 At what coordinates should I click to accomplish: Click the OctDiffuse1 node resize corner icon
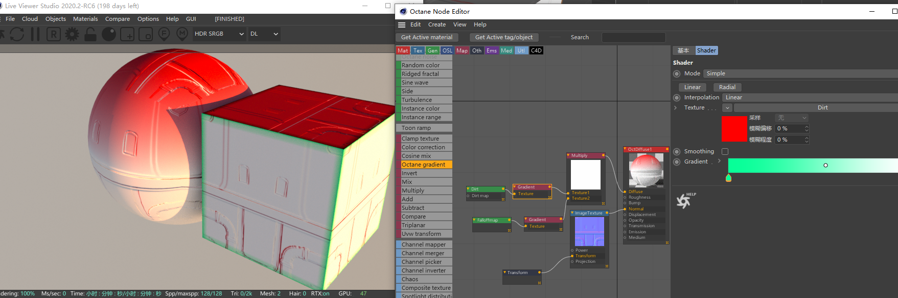point(667,242)
